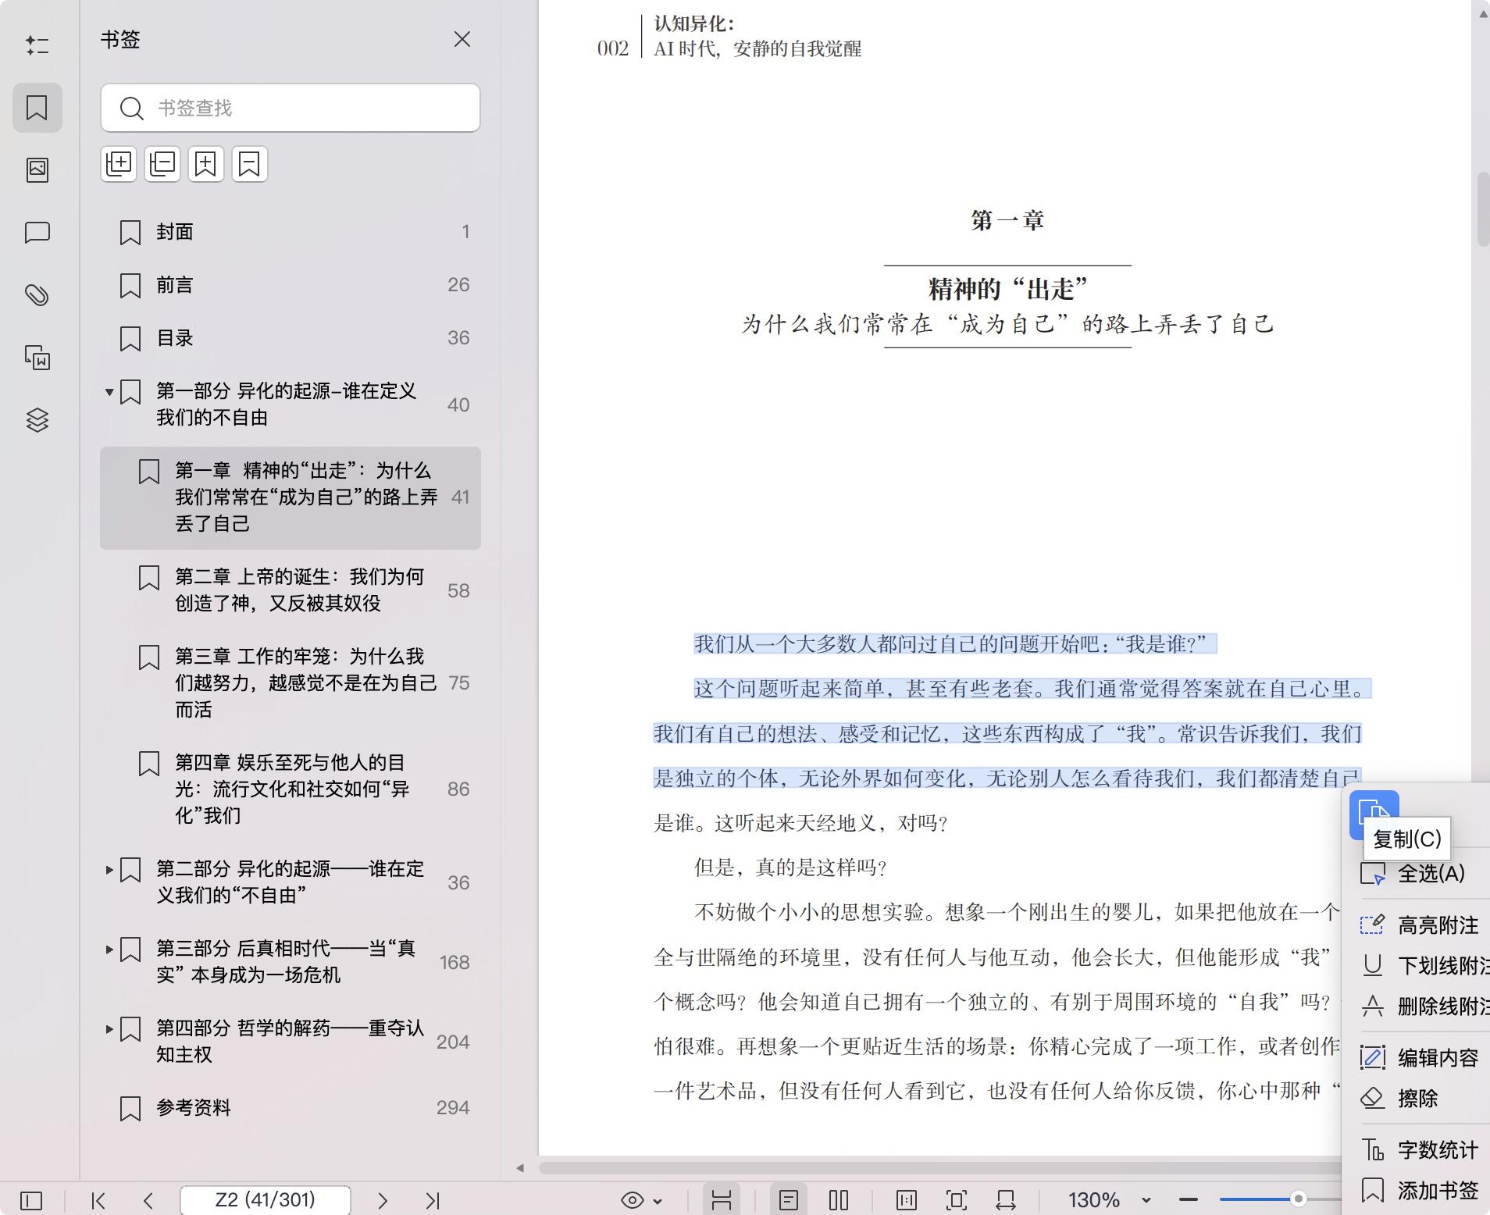Collapse the 第一部分 异化的起源 bookmark
The height and width of the screenshot is (1215, 1490).
(x=109, y=392)
